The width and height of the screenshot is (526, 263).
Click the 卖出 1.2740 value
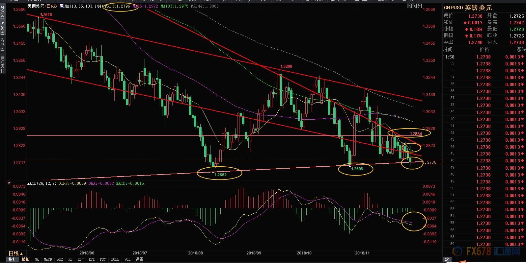[x=475, y=42]
